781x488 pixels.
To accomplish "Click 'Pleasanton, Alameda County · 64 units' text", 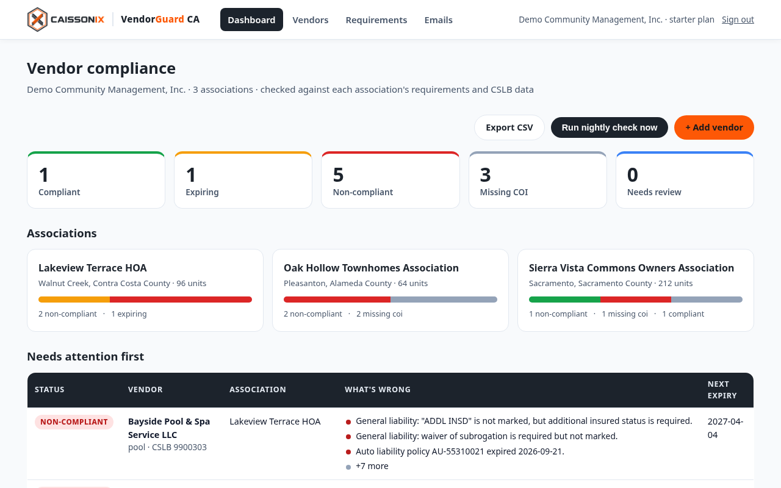I will pyautogui.click(x=356, y=283).
